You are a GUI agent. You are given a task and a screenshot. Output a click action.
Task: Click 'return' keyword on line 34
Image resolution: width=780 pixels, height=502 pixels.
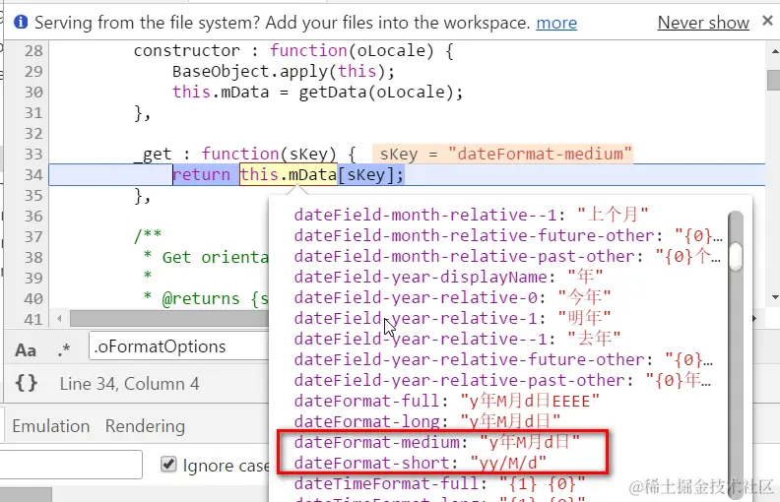202,175
